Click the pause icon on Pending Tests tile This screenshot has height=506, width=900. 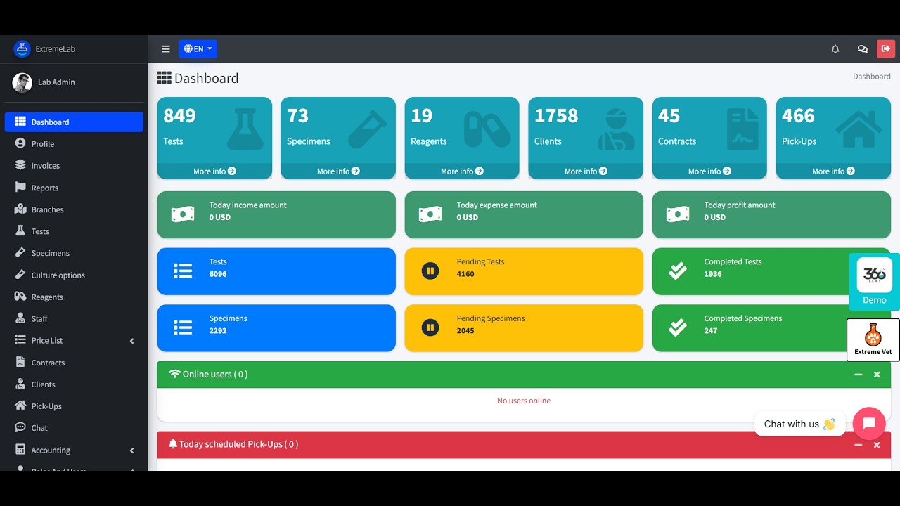[430, 271]
